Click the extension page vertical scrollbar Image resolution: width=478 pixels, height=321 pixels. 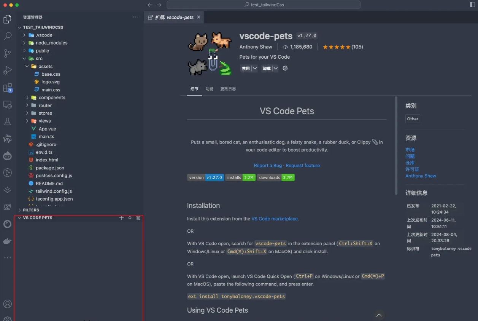(x=396, y=146)
